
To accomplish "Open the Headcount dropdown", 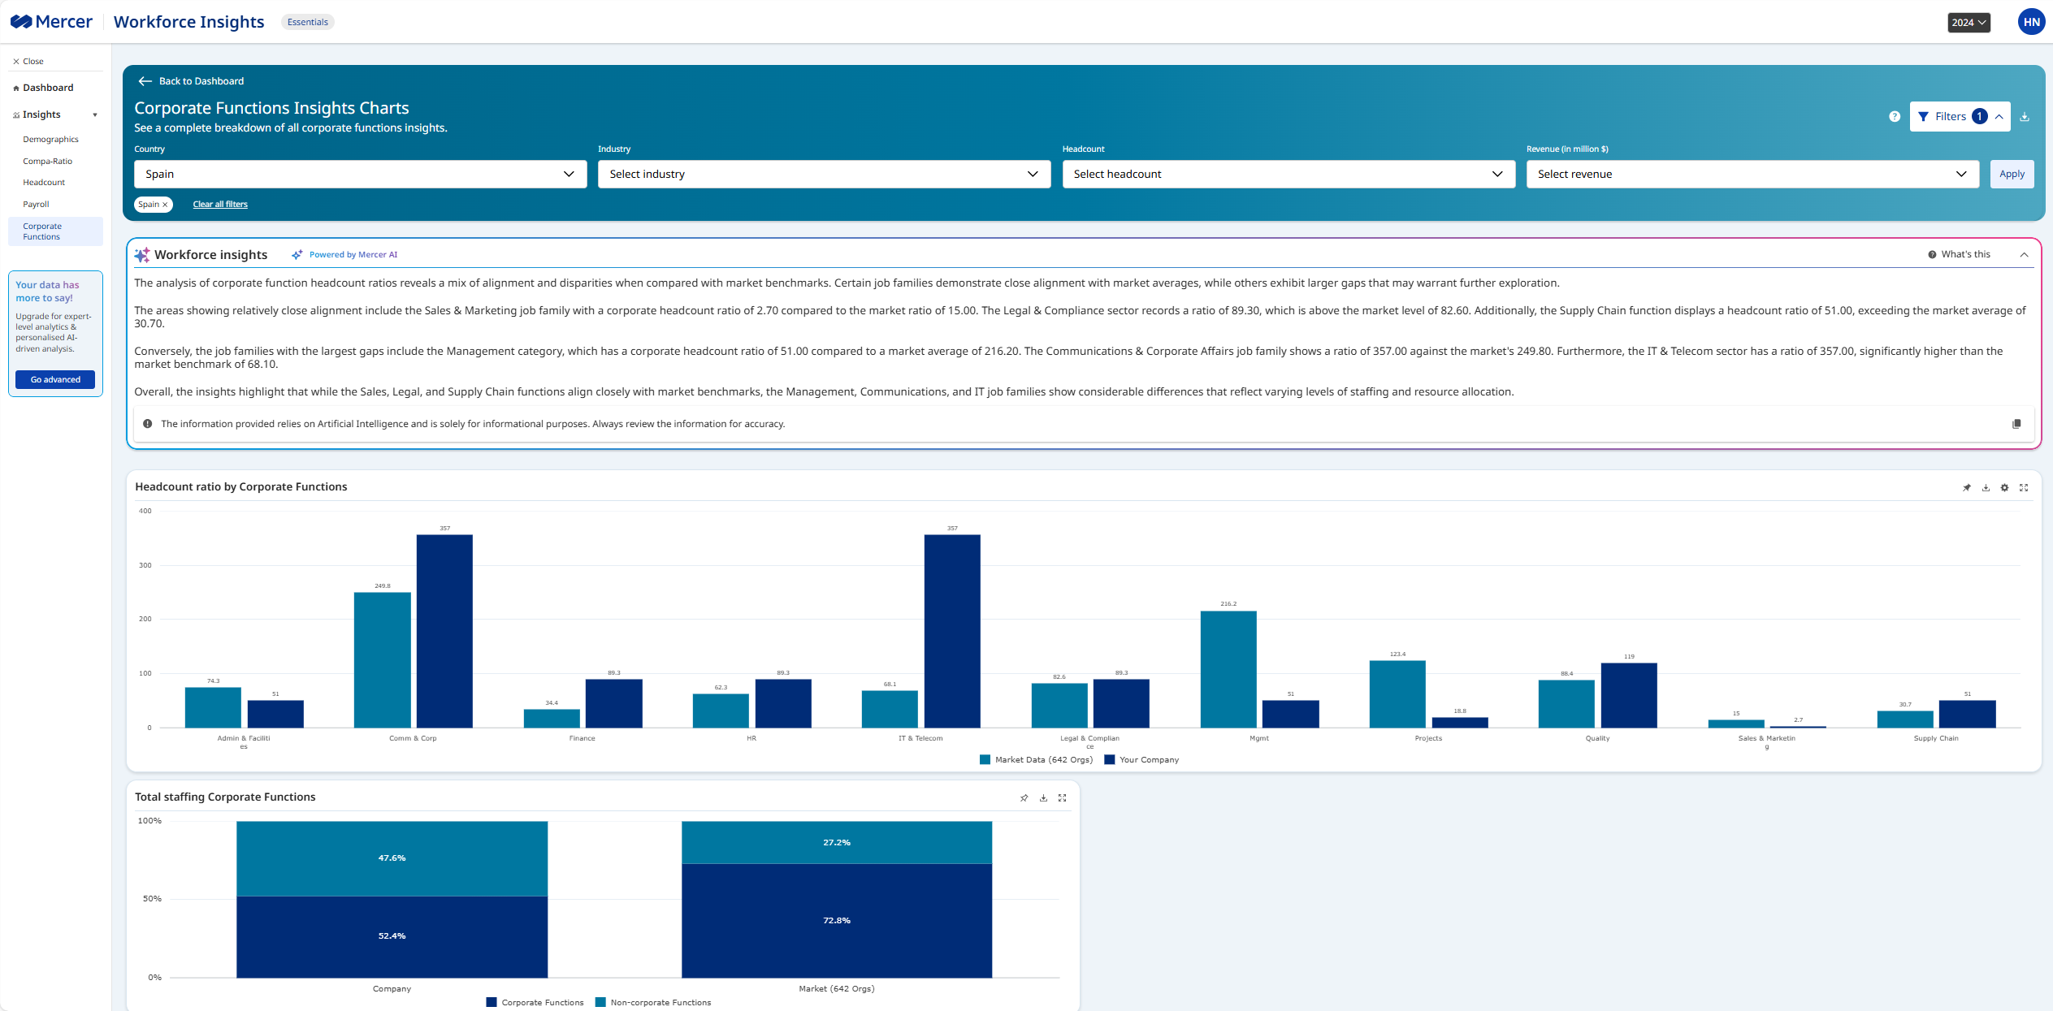I will coord(1288,174).
